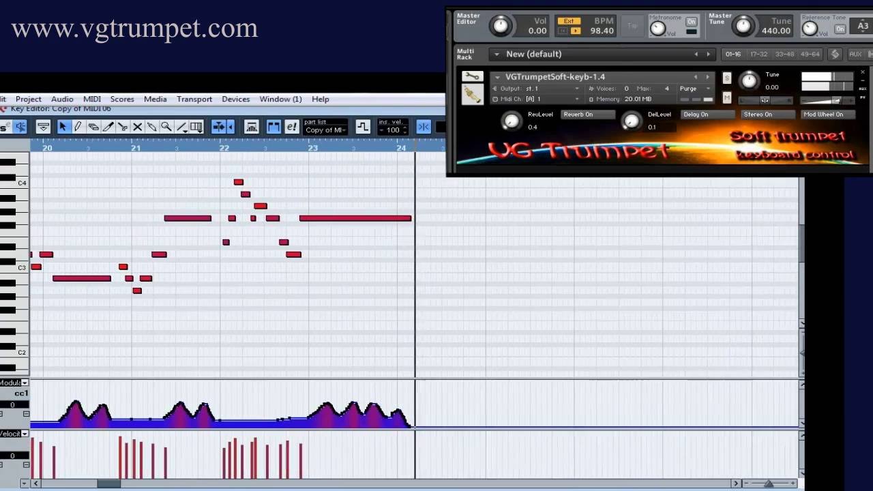The width and height of the screenshot is (873, 491).
Task: Select the 49-64 rack page tab
Action: point(810,54)
